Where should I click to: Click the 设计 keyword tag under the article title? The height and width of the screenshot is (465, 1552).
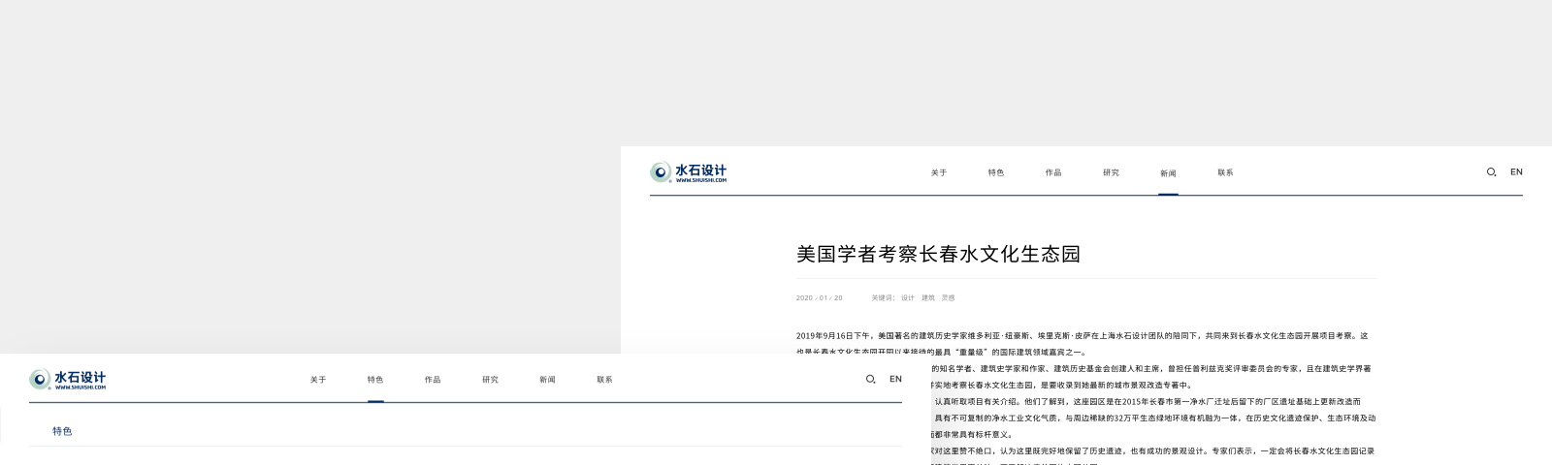[907, 298]
